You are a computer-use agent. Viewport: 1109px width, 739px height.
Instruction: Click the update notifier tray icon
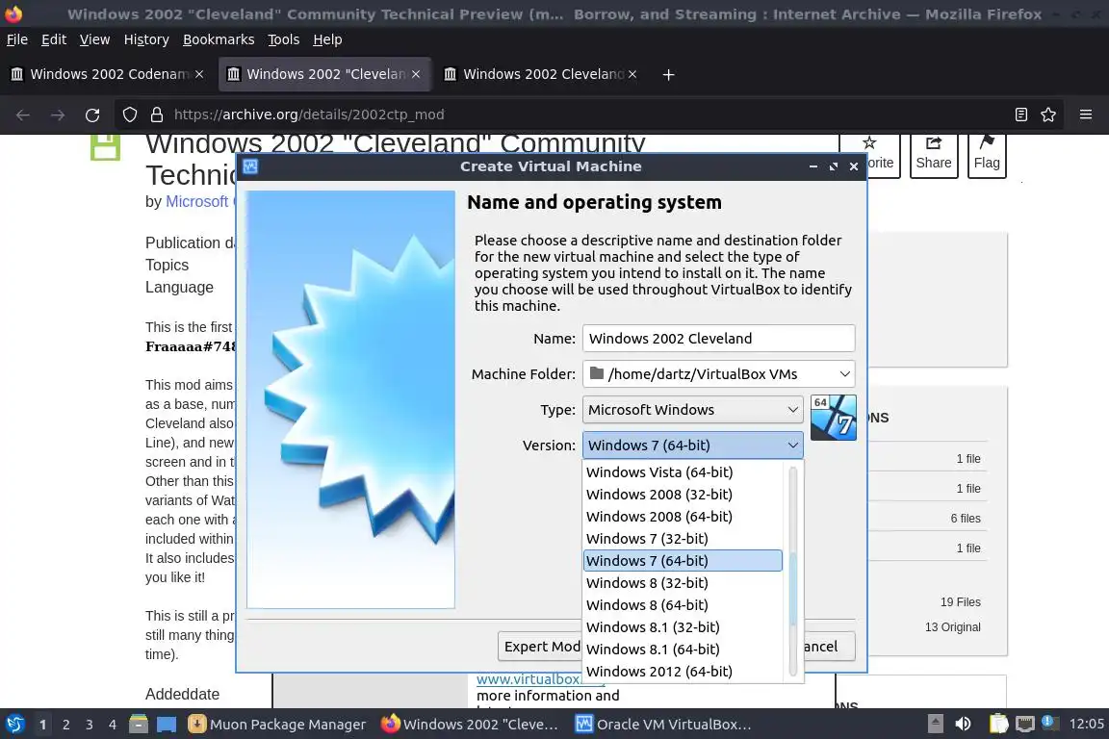click(x=1050, y=723)
